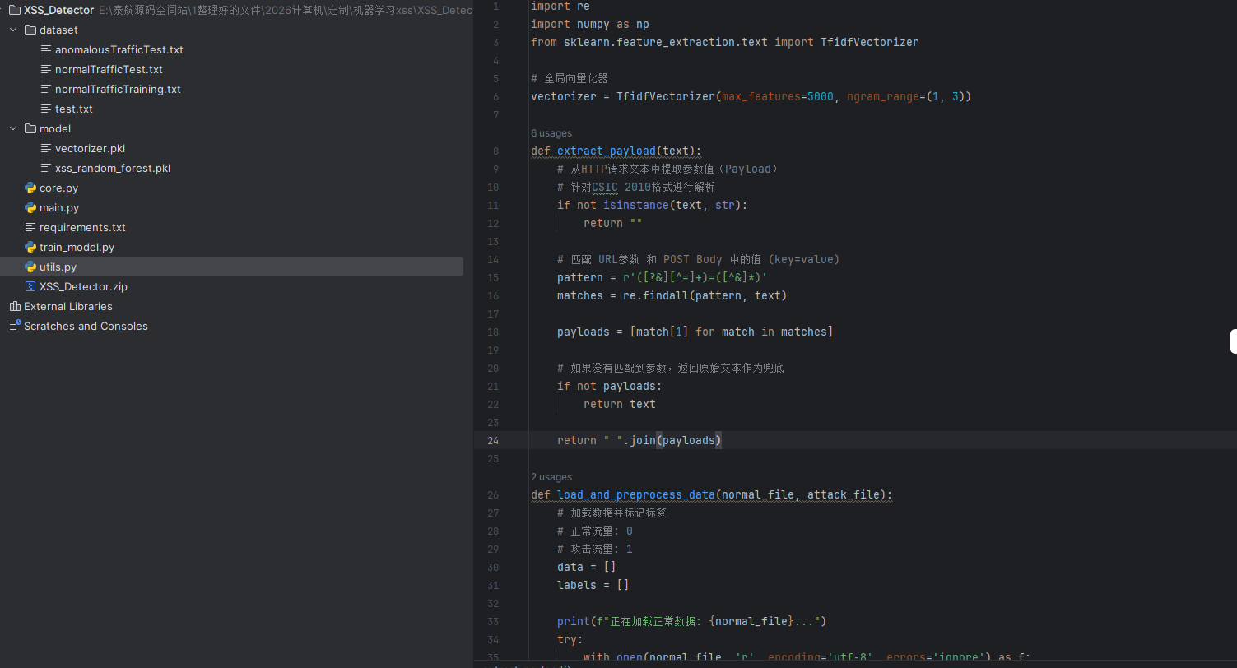This screenshot has height=668, width=1237.
Task: Select xss_random_forest.pkl file
Action: pyautogui.click(x=113, y=168)
